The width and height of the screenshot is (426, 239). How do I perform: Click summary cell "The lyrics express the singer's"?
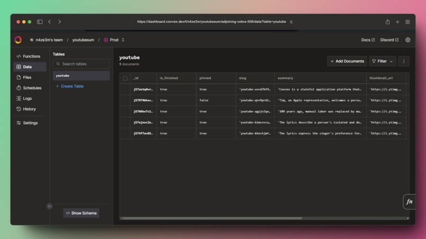click(320, 133)
